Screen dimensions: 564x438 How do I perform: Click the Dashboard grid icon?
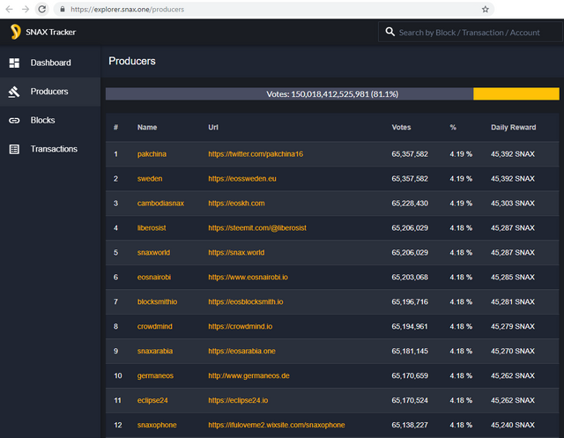pos(14,63)
